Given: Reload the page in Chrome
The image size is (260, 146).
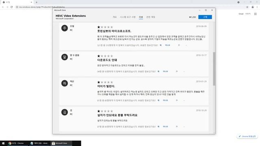Looking at the screenshot, I should point(12,7).
